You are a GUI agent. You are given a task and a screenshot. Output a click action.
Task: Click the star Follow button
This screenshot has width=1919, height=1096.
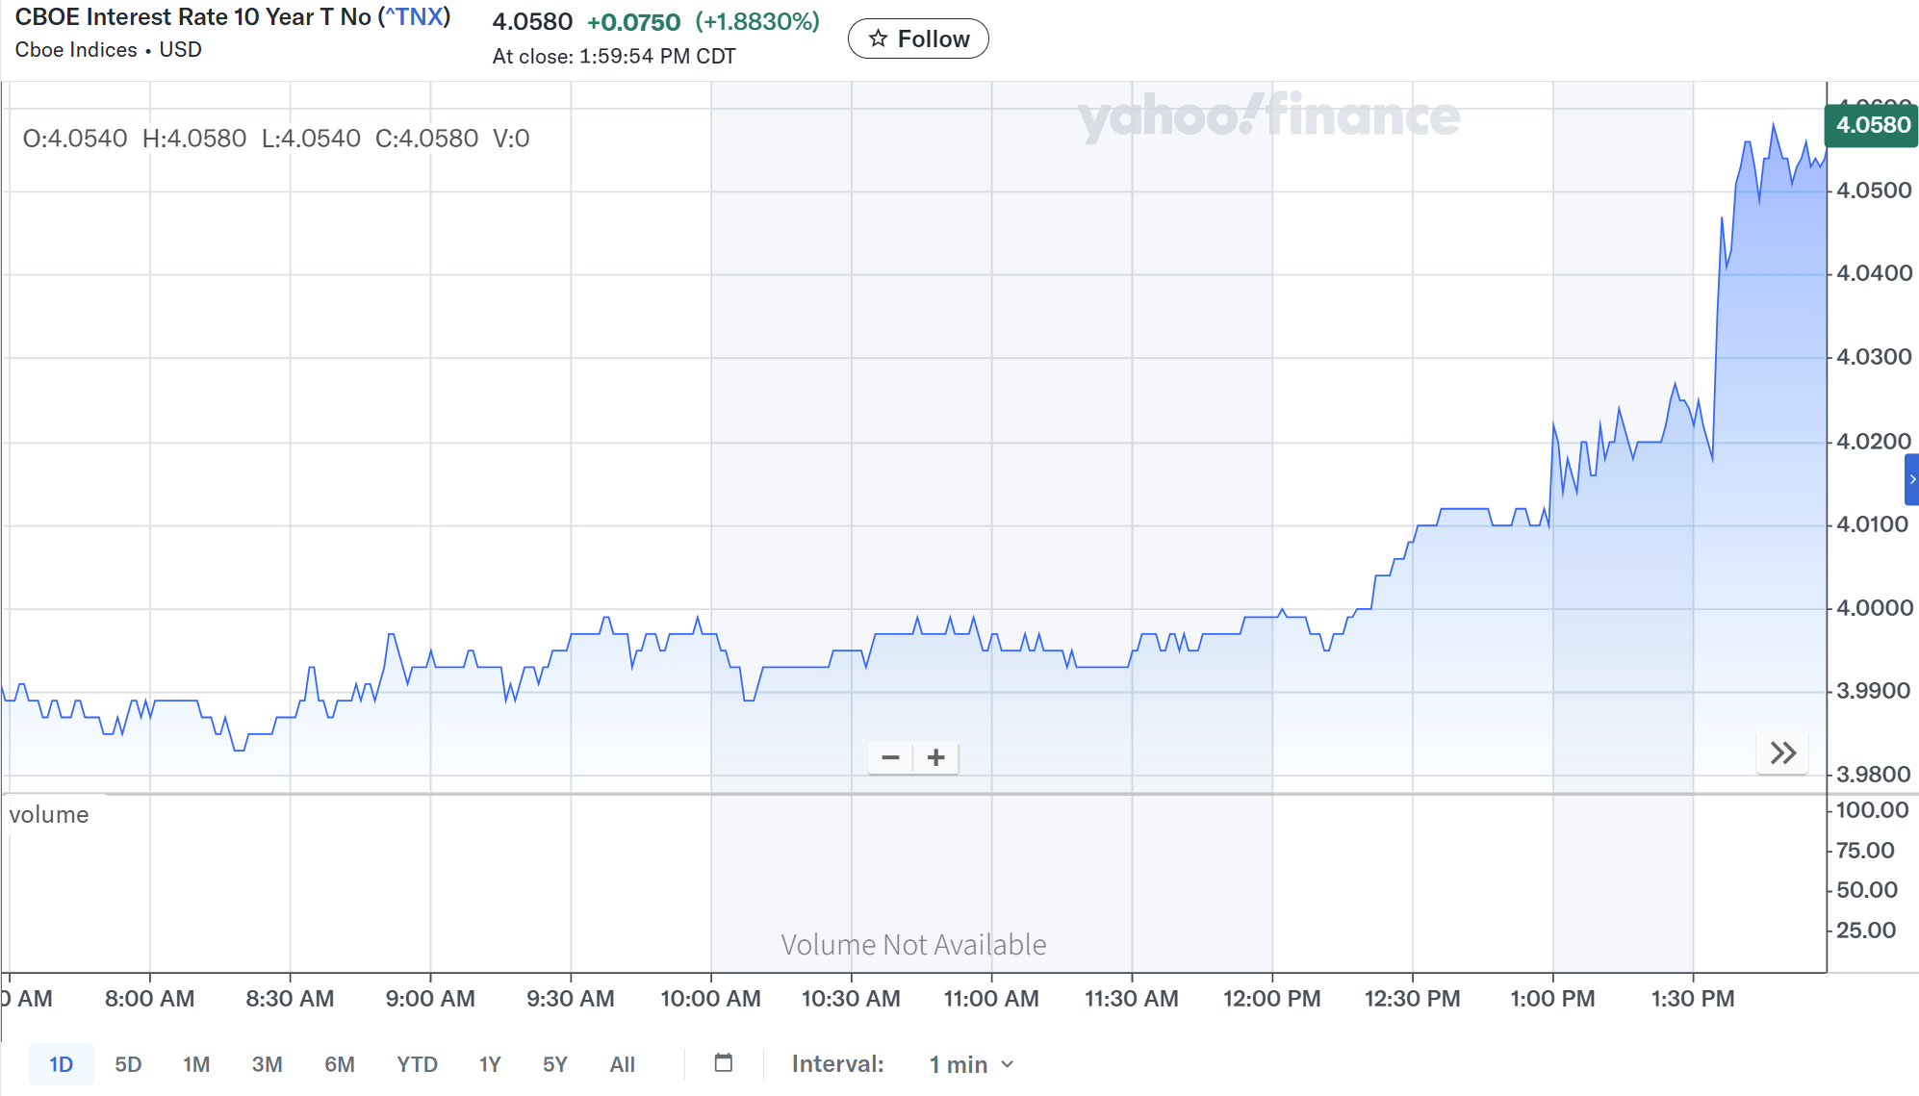(x=918, y=38)
